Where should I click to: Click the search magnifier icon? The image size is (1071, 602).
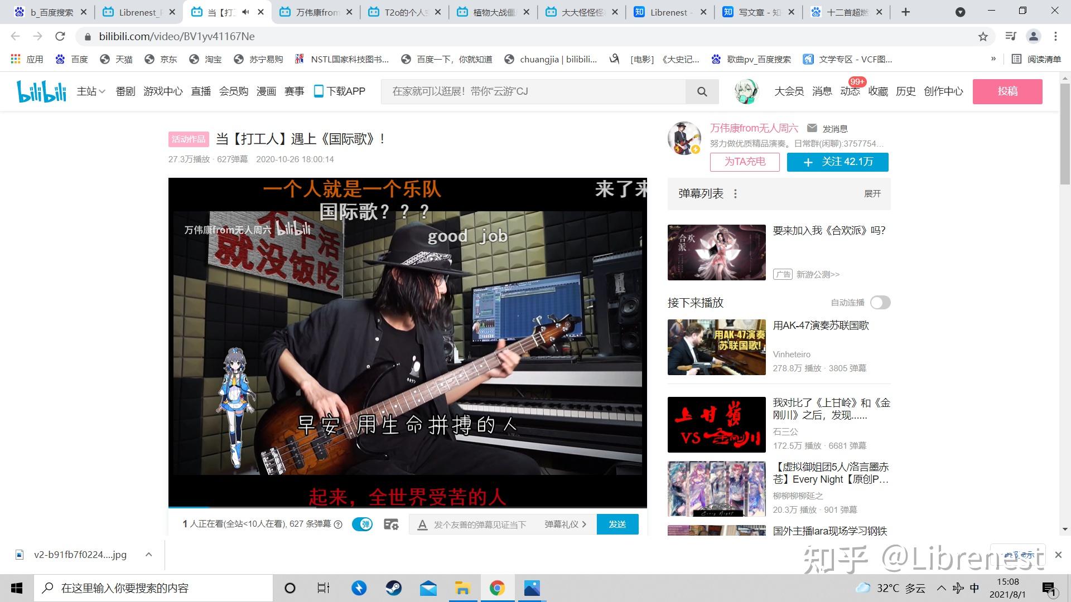coord(702,91)
